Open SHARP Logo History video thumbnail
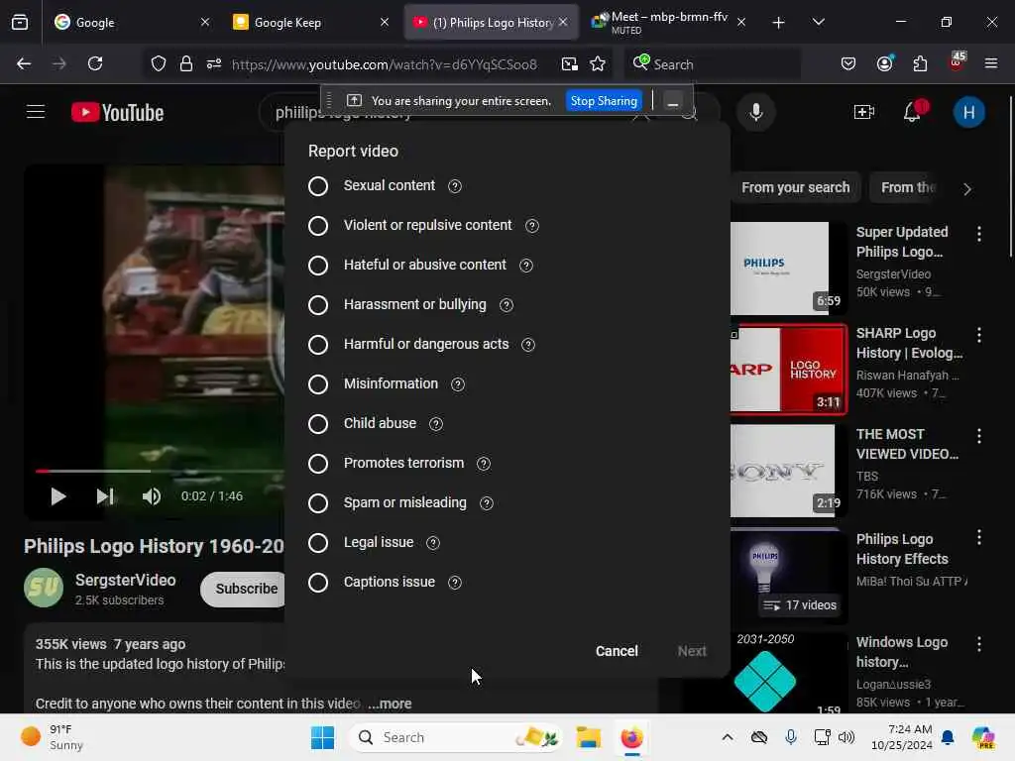Screen dimensions: 1015x761 point(788,369)
